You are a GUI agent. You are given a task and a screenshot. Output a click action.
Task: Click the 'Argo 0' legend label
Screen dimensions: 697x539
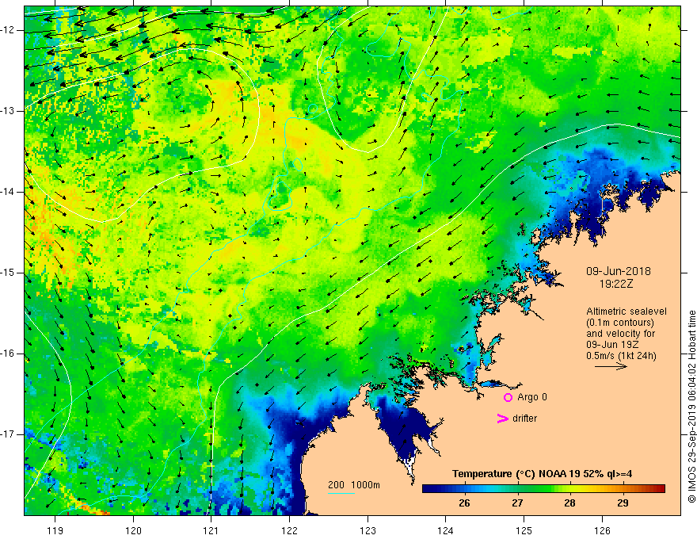point(532,397)
